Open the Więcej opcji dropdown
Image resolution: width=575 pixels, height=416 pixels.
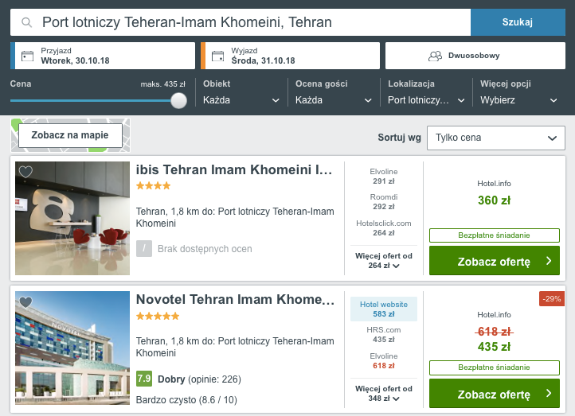pos(519,100)
